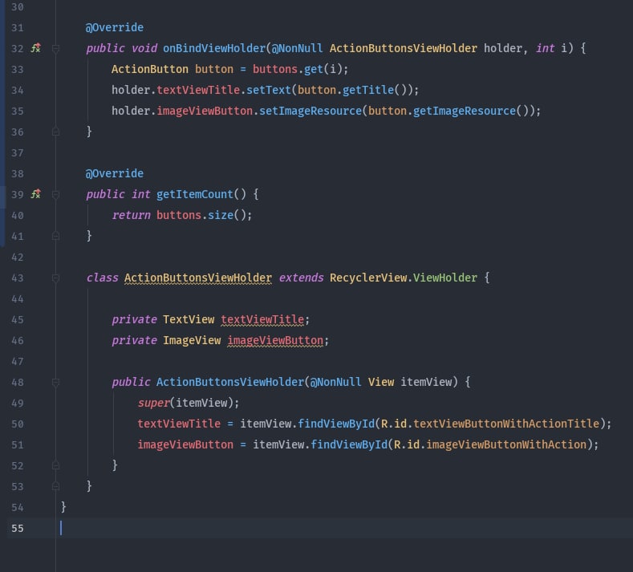Viewport: 633px width, 572px height.
Task: Click the fold end marker on line 52
Action: pos(55,466)
